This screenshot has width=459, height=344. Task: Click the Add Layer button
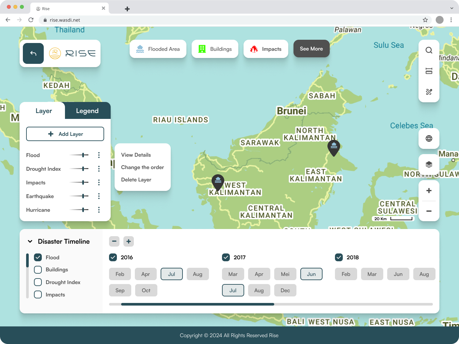[x=65, y=134]
